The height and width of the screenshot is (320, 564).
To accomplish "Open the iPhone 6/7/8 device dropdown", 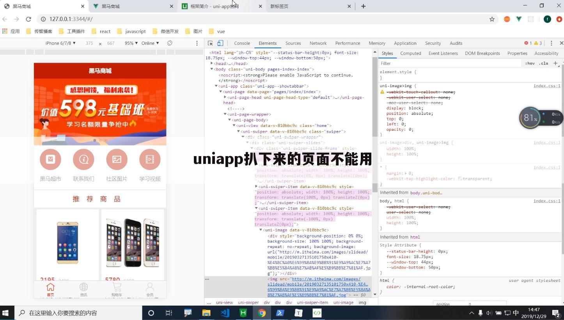I will click(60, 43).
